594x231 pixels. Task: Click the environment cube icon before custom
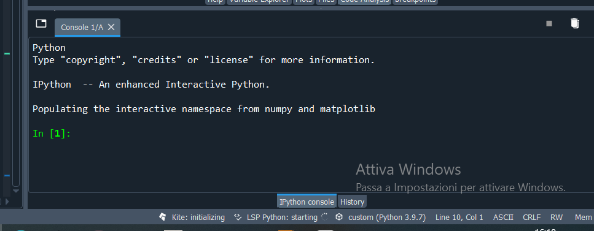point(340,217)
